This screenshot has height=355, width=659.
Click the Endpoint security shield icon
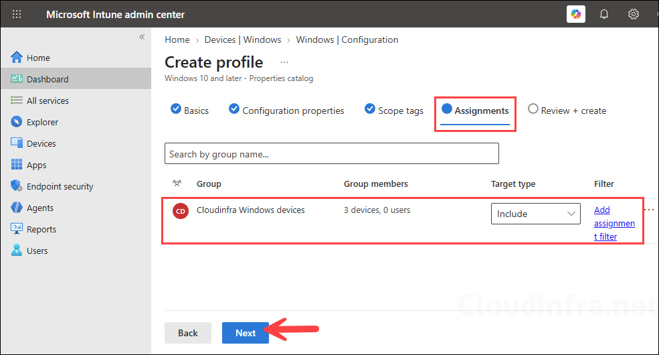click(x=16, y=186)
